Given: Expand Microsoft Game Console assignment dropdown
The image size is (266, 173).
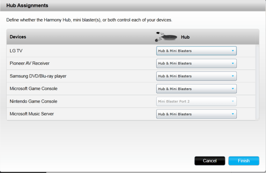Looking at the screenshot, I should click(x=196, y=89).
